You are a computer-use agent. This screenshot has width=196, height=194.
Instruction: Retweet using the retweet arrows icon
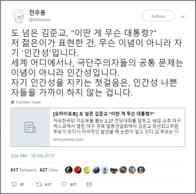[x=39, y=184]
